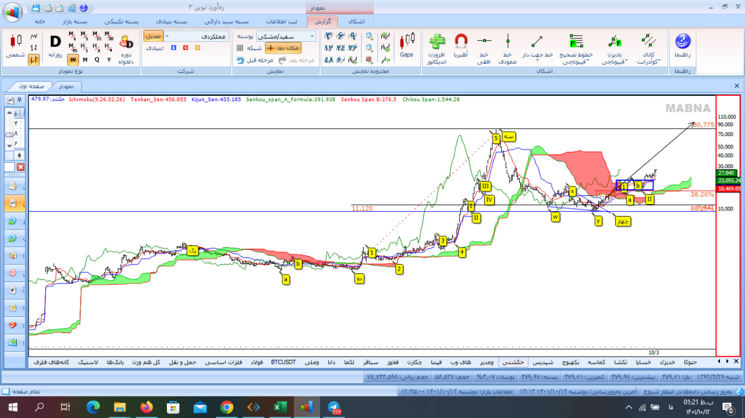Select the candlestick (شمعی) chart type
This screenshot has width=745, height=418.
[x=15, y=45]
